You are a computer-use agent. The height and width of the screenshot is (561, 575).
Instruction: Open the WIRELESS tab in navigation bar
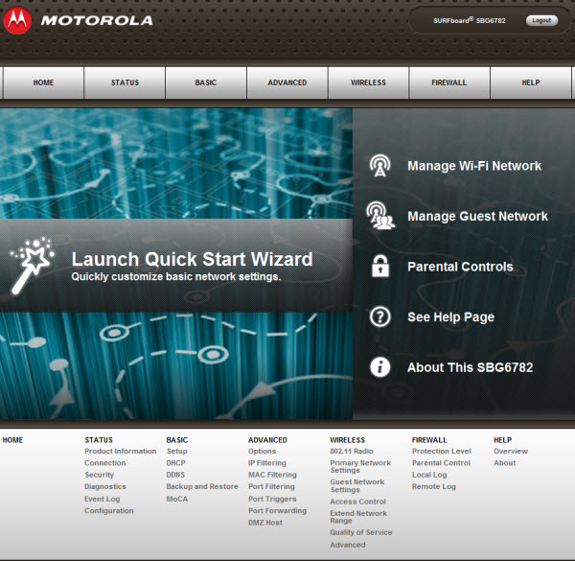pos(368,82)
